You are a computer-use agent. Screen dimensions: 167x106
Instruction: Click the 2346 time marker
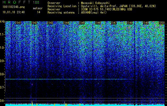pyautogui.click(x=98, y=23)
